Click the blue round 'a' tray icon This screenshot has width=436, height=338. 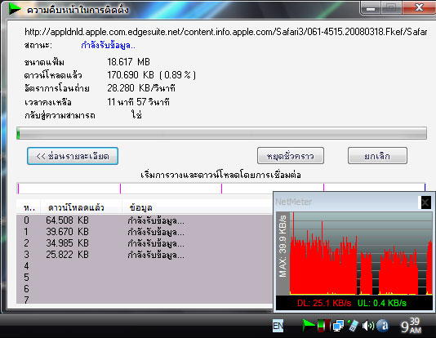383,326
